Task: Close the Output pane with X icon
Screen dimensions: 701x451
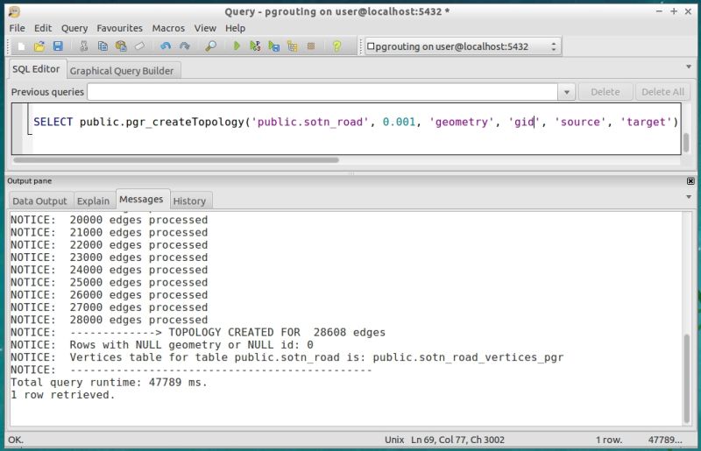Action: tap(690, 181)
